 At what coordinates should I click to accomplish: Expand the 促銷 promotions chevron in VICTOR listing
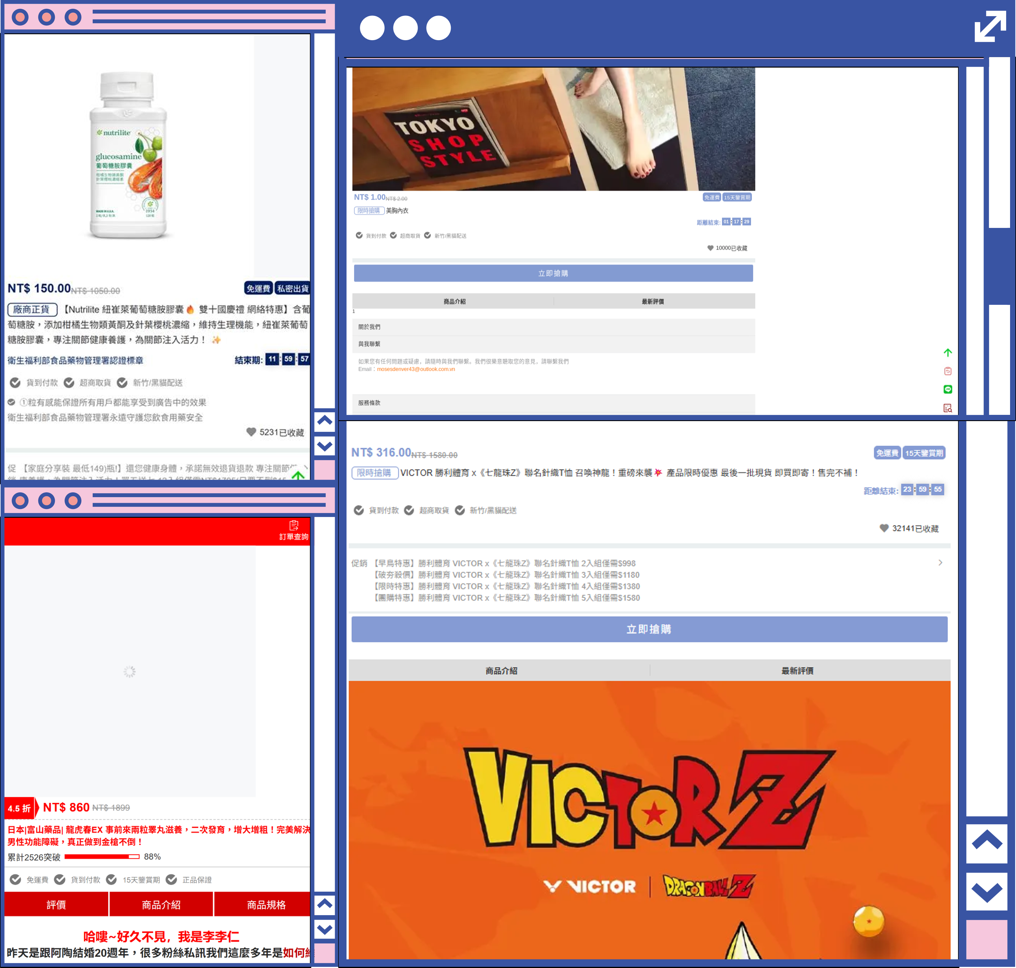(940, 562)
